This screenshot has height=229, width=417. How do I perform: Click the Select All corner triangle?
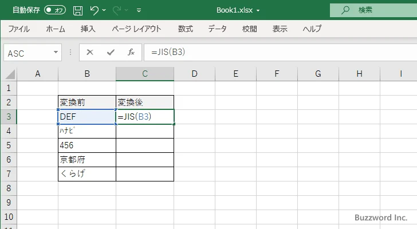tap(10, 74)
